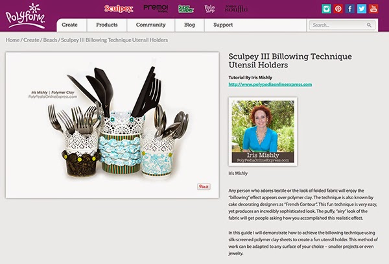Click the Pin it button on image
389x264 pixels.
204,187
